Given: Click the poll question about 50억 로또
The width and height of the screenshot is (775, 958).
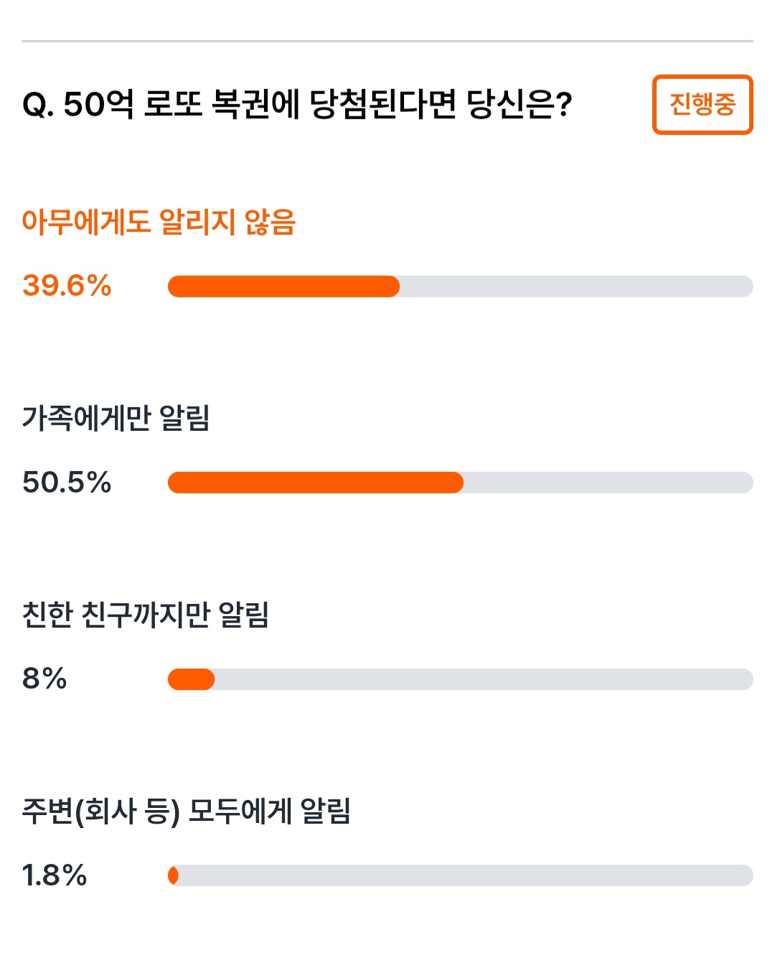Looking at the screenshot, I should (x=297, y=105).
